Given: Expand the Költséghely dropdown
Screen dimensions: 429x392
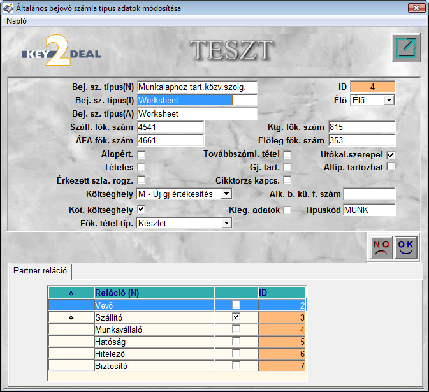Looking at the screenshot, I should [226, 194].
